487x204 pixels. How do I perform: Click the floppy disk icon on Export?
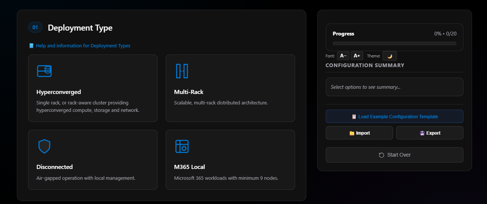point(422,133)
